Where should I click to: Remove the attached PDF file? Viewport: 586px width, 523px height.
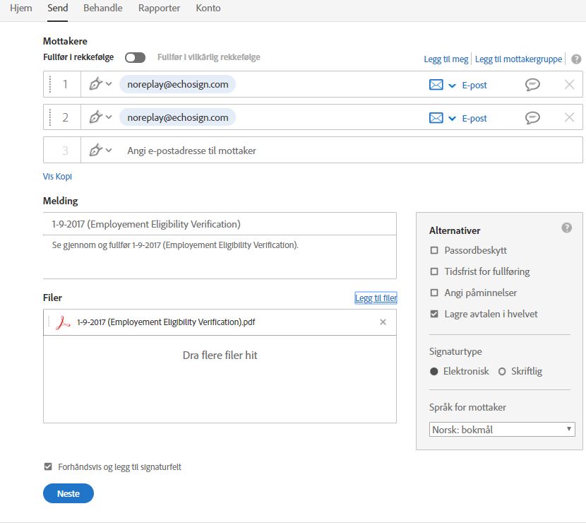click(383, 322)
